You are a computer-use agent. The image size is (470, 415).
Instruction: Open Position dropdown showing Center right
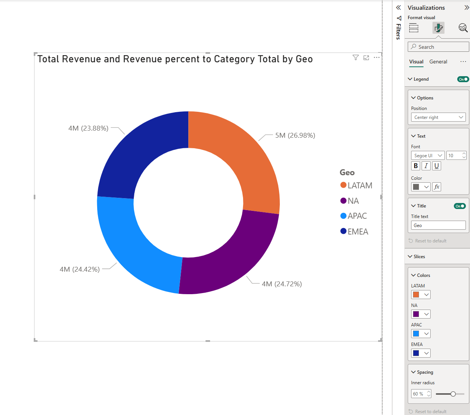pos(438,117)
